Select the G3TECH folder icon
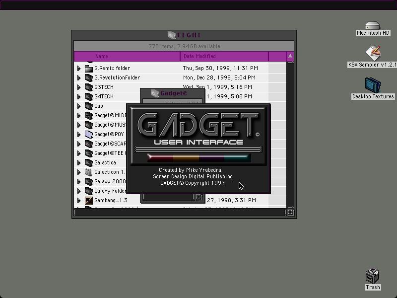Image resolution: width=397 pixels, height=298 pixels. (89, 87)
